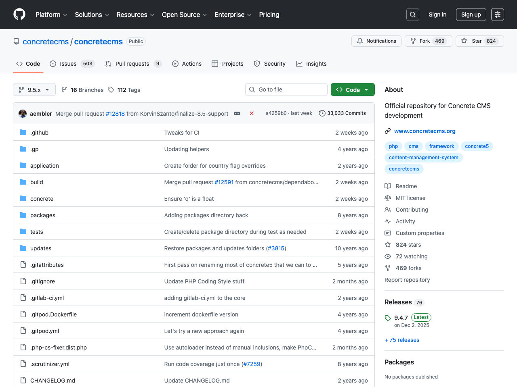Image resolution: width=517 pixels, height=387 pixels.
Task: Click the Latest release badge
Action: point(421,317)
